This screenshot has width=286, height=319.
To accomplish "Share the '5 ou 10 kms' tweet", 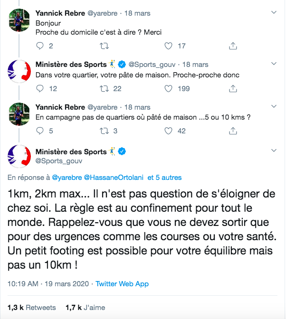I will (233, 131).
